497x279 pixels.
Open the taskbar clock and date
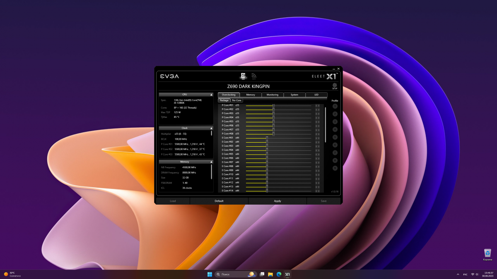click(x=488, y=274)
